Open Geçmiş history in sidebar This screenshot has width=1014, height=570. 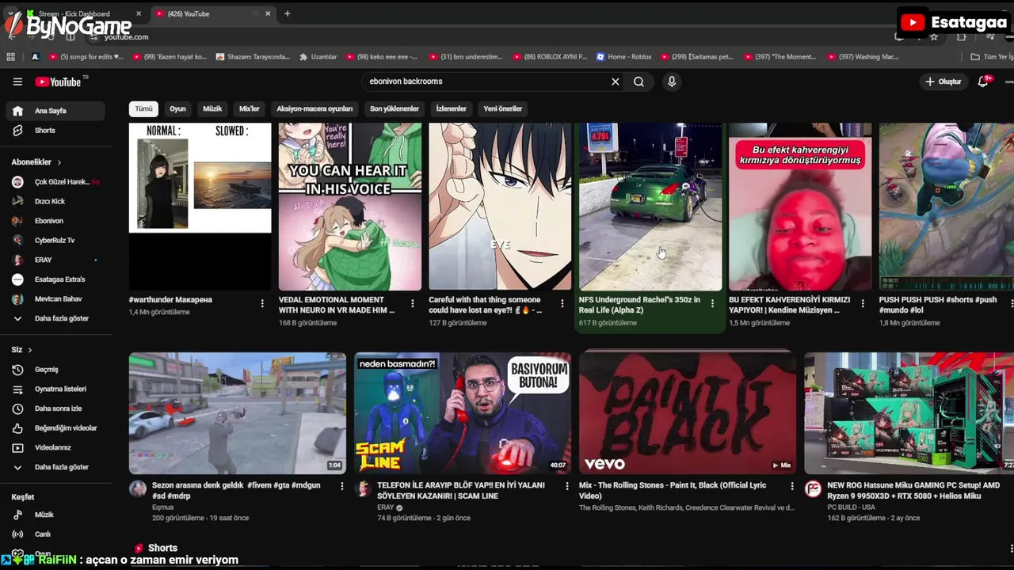55,370
